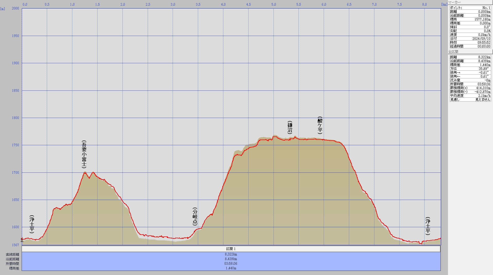The height and width of the screenshot is (275, 493).
Task: Click the right 浄土平 finish label
Action: tap(428, 226)
